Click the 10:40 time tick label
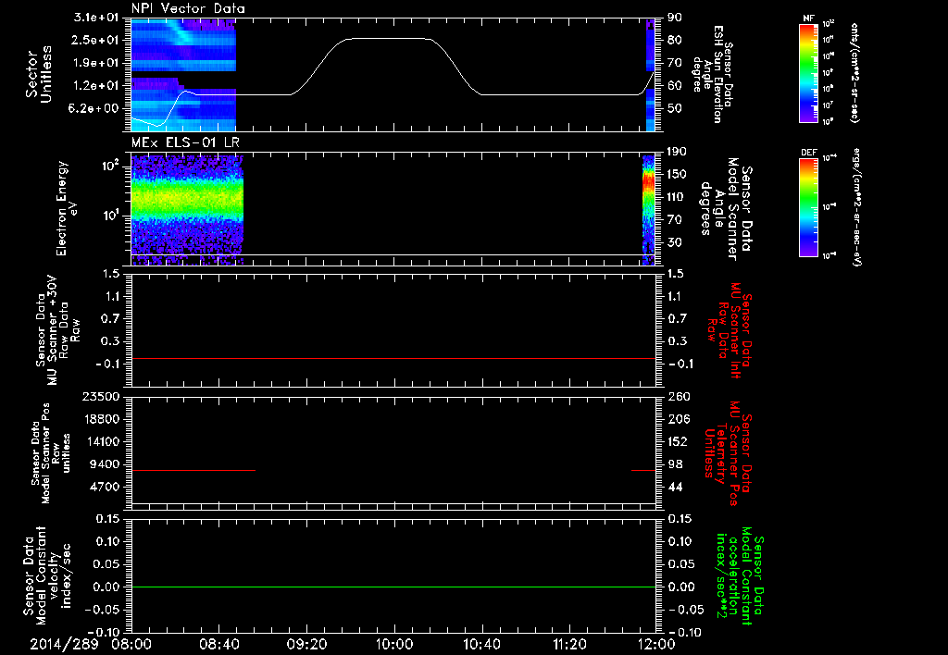 tap(481, 644)
